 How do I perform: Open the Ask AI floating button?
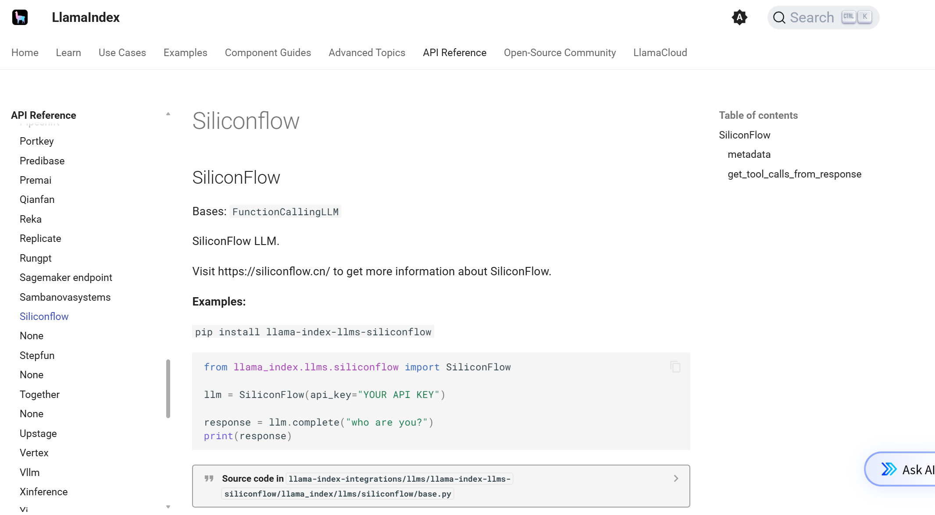click(x=908, y=469)
